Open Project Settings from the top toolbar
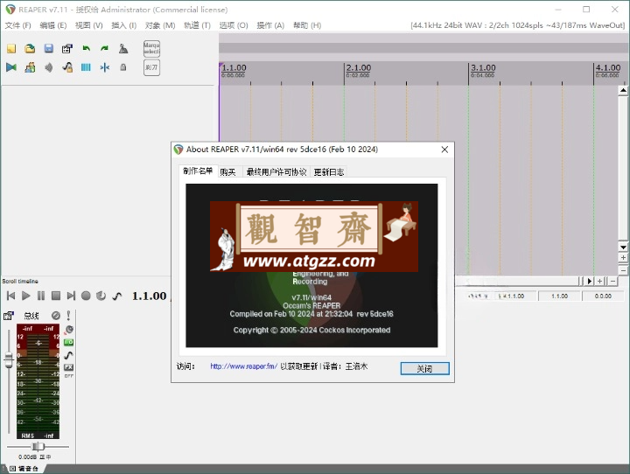630x474 pixels. pos(67,49)
